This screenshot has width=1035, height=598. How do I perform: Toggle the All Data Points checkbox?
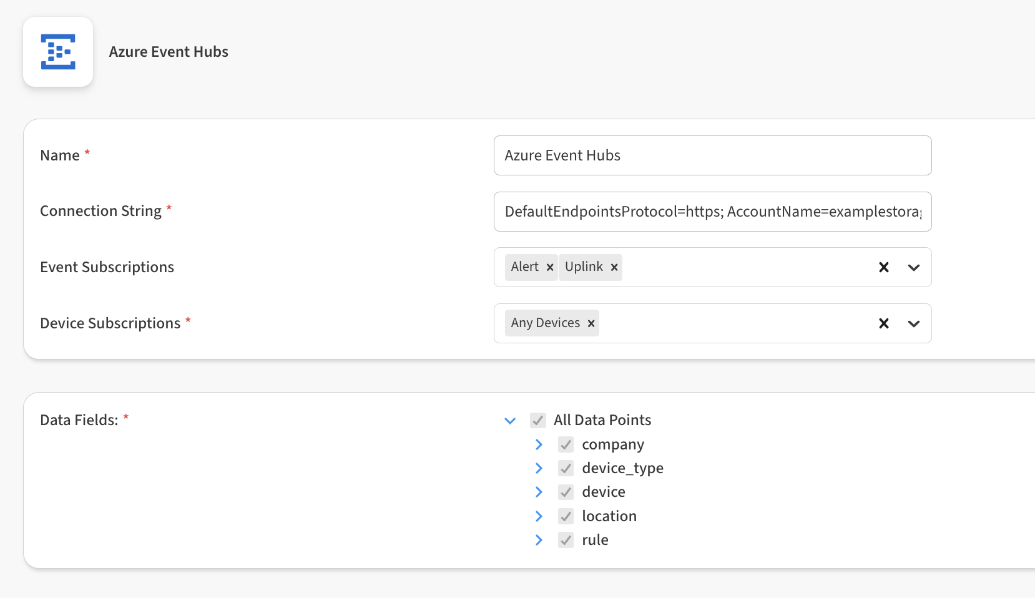[x=538, y=421]
